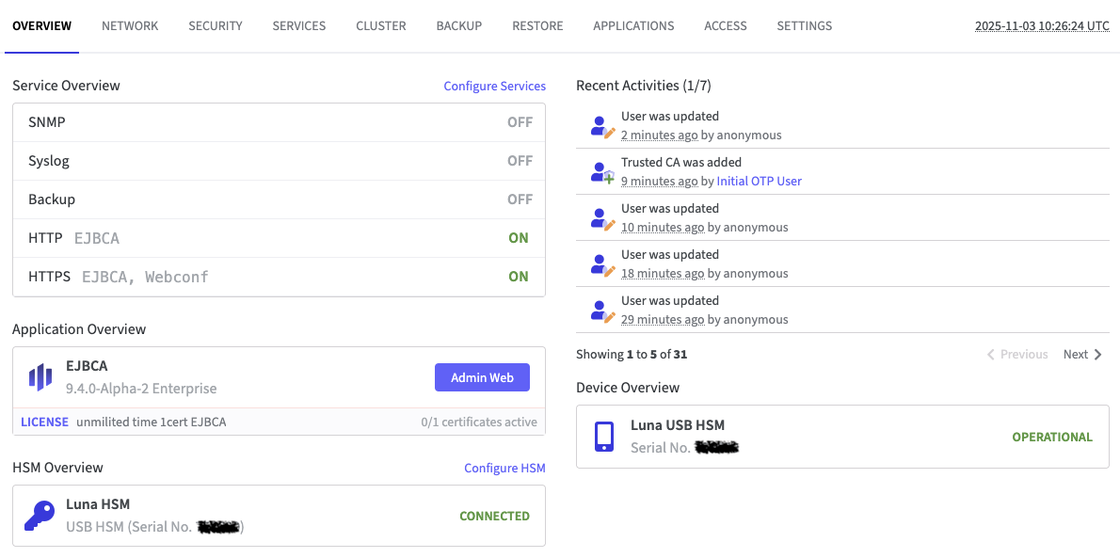Click the user-updated icon from 2 minutes ago
This screenshot has width=1120, height=558.
(x=601, y=126)
